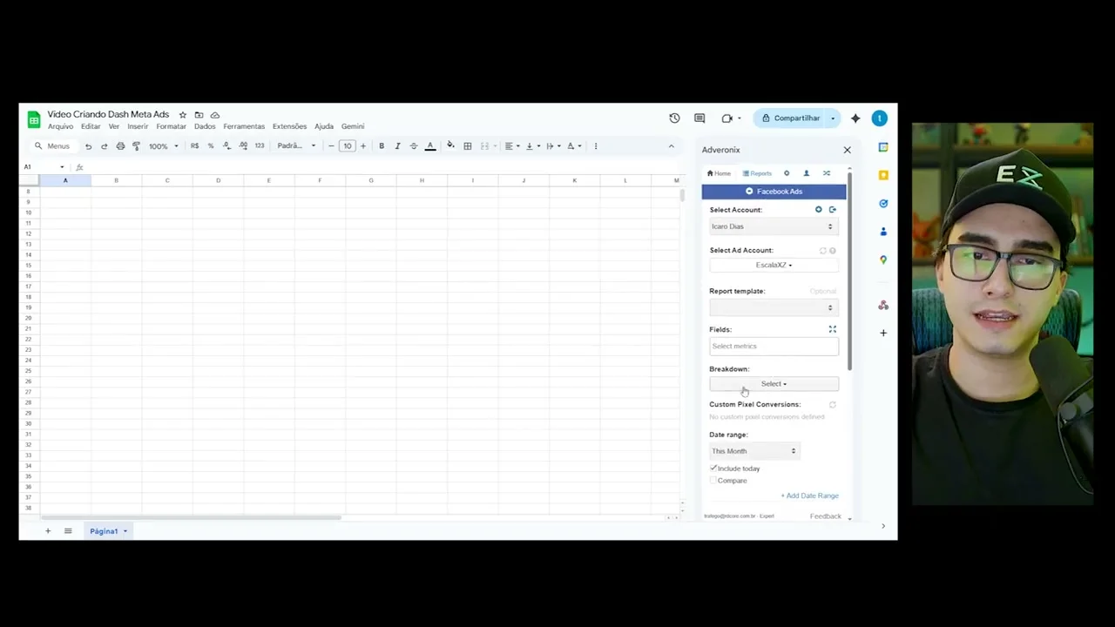Open the Google Keep side panel icon

tap(883, 175)
